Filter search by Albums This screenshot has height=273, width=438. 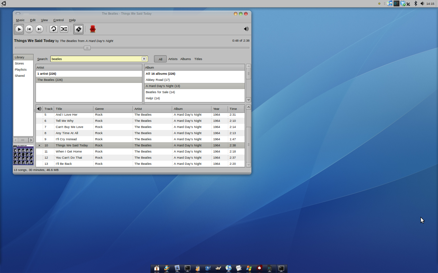coord(185,59)
